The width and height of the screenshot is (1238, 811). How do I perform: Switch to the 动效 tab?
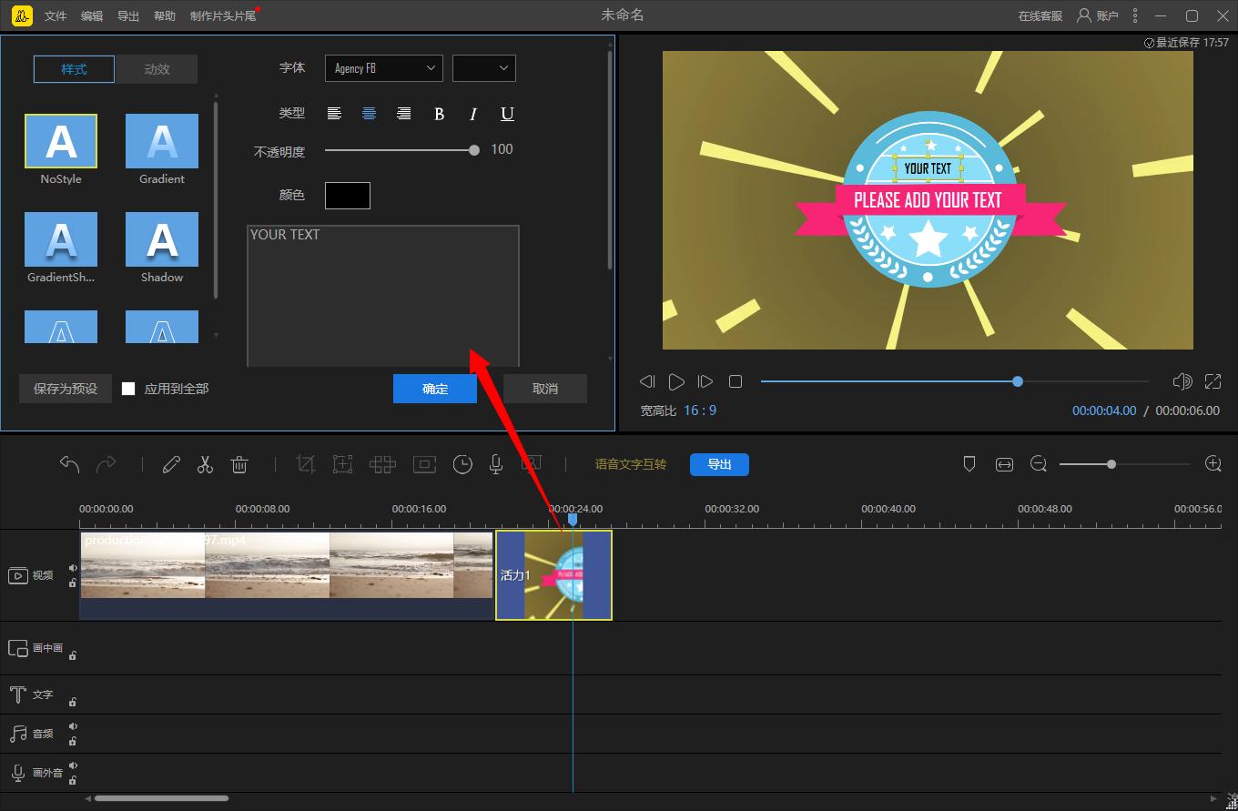point(157,69)
